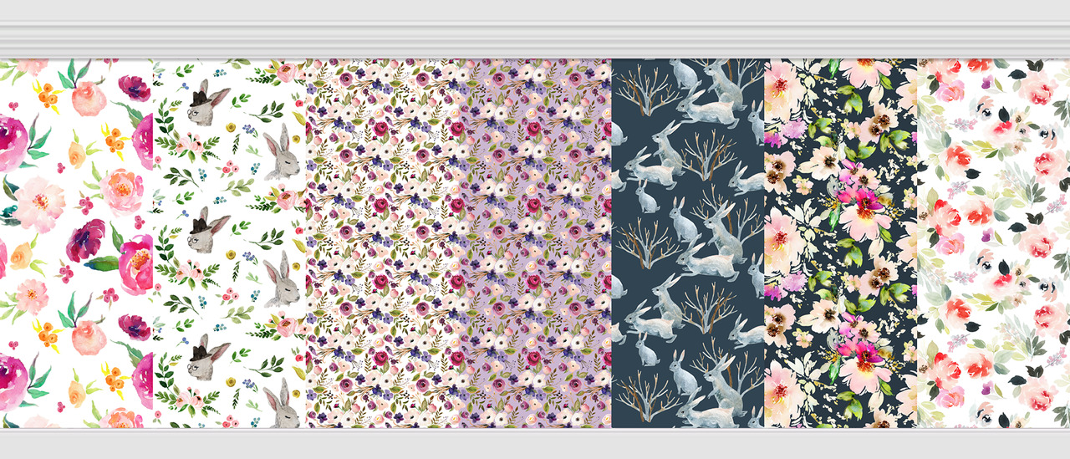The height and width of the screenshot is (459, 1070).
Task: Choose the white bunny and greenery pattern
Action: 229,242
